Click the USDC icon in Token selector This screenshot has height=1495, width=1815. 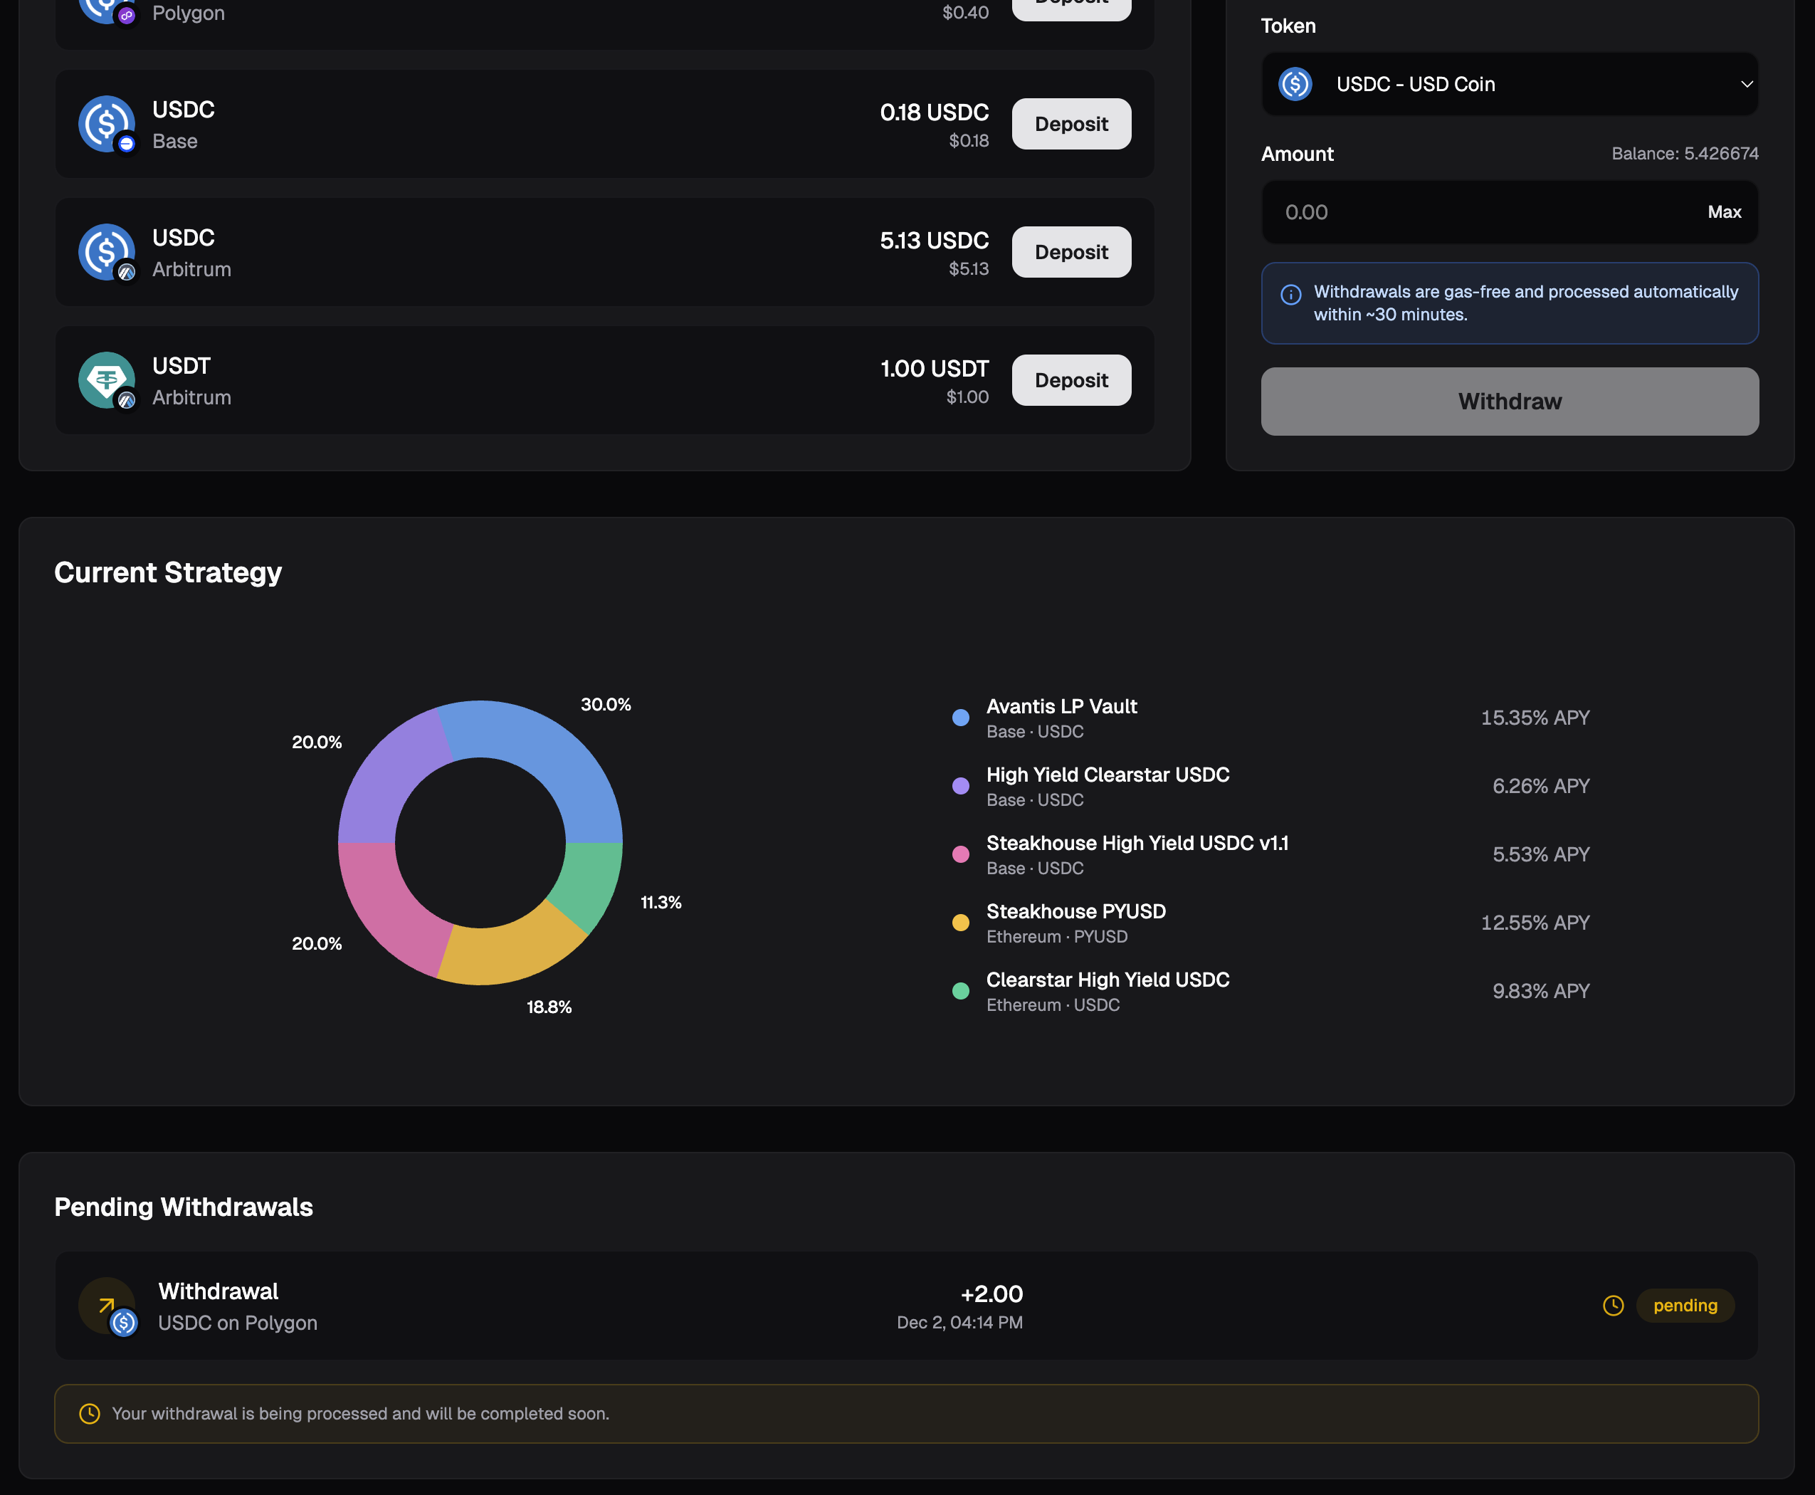click(x=1295, y=85)
